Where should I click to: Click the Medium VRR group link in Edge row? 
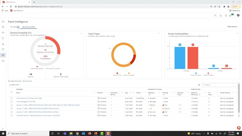click(195, 102)
